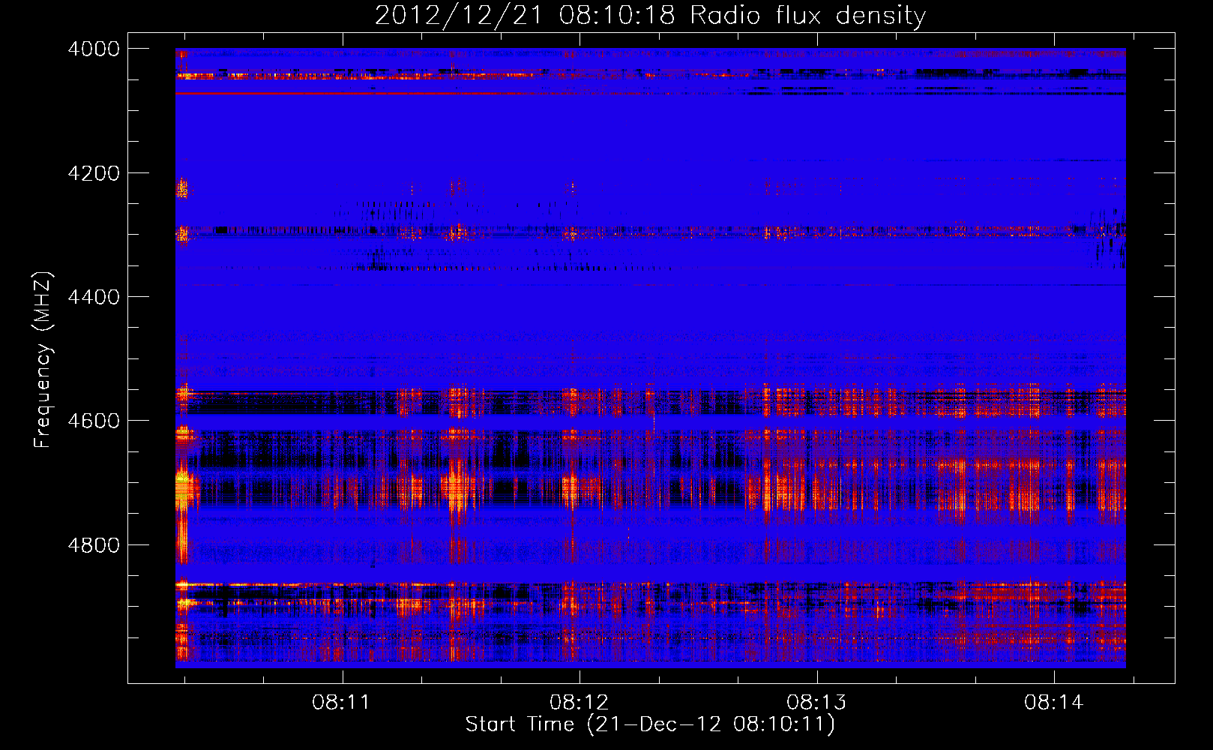The image size is (1213, 750).
Task: Click the 08:14 time tick label
Action: (x=1054, y=703)
